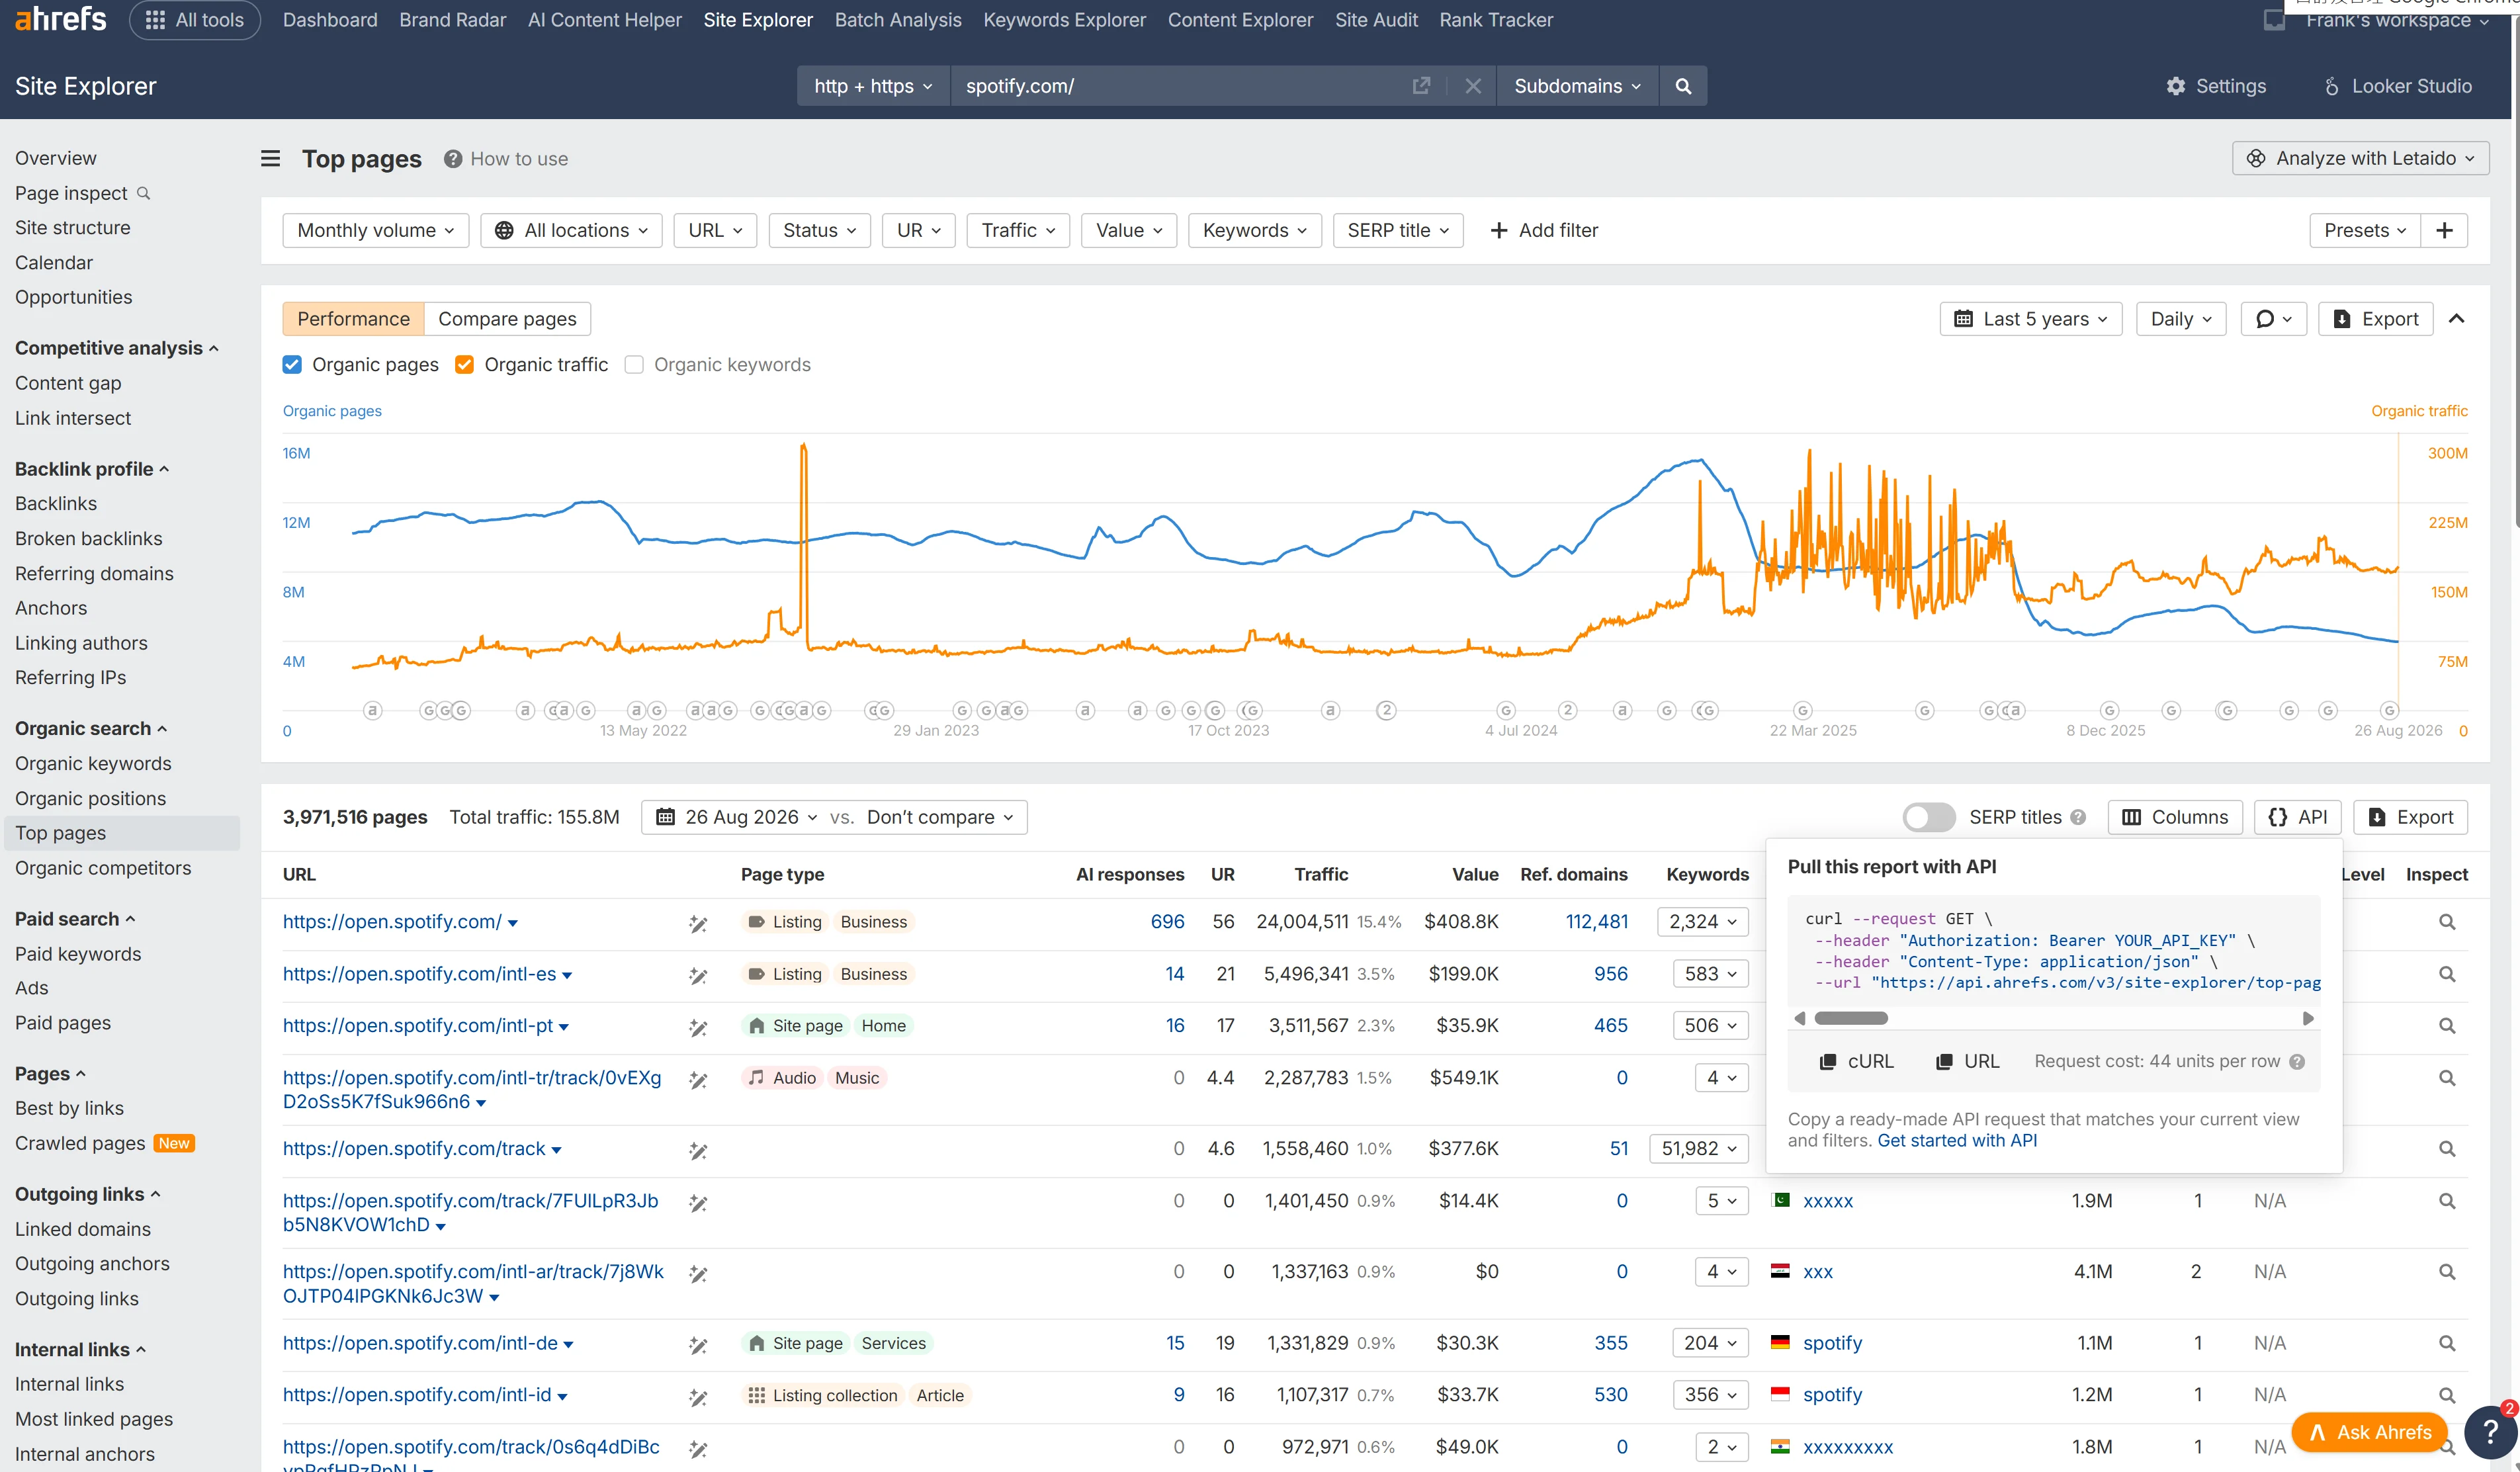Clear the spotify.com search field
This screenshot has height=1472, width=2520.
[1473, 86]
